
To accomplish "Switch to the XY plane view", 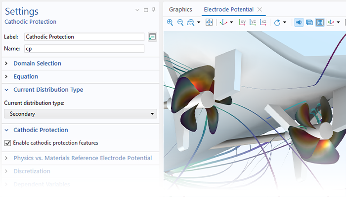I will click(x=242, y=22).
